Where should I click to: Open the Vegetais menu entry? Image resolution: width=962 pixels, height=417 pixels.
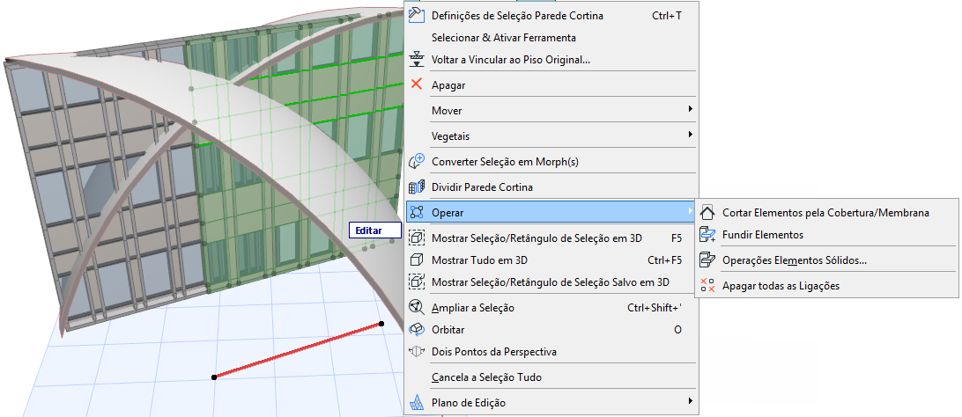551,136
